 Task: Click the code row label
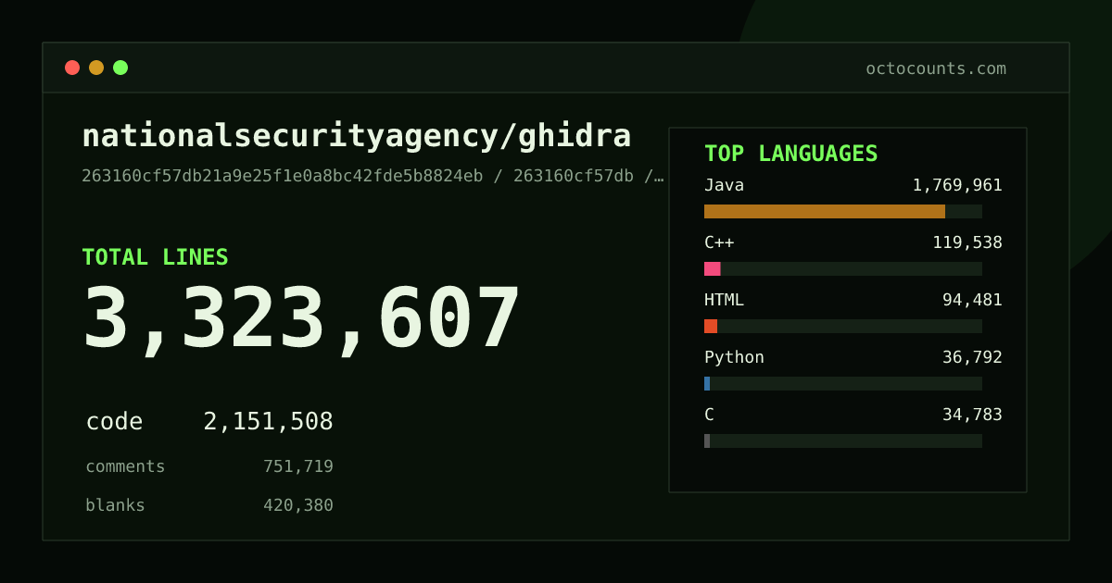[114, 422]
